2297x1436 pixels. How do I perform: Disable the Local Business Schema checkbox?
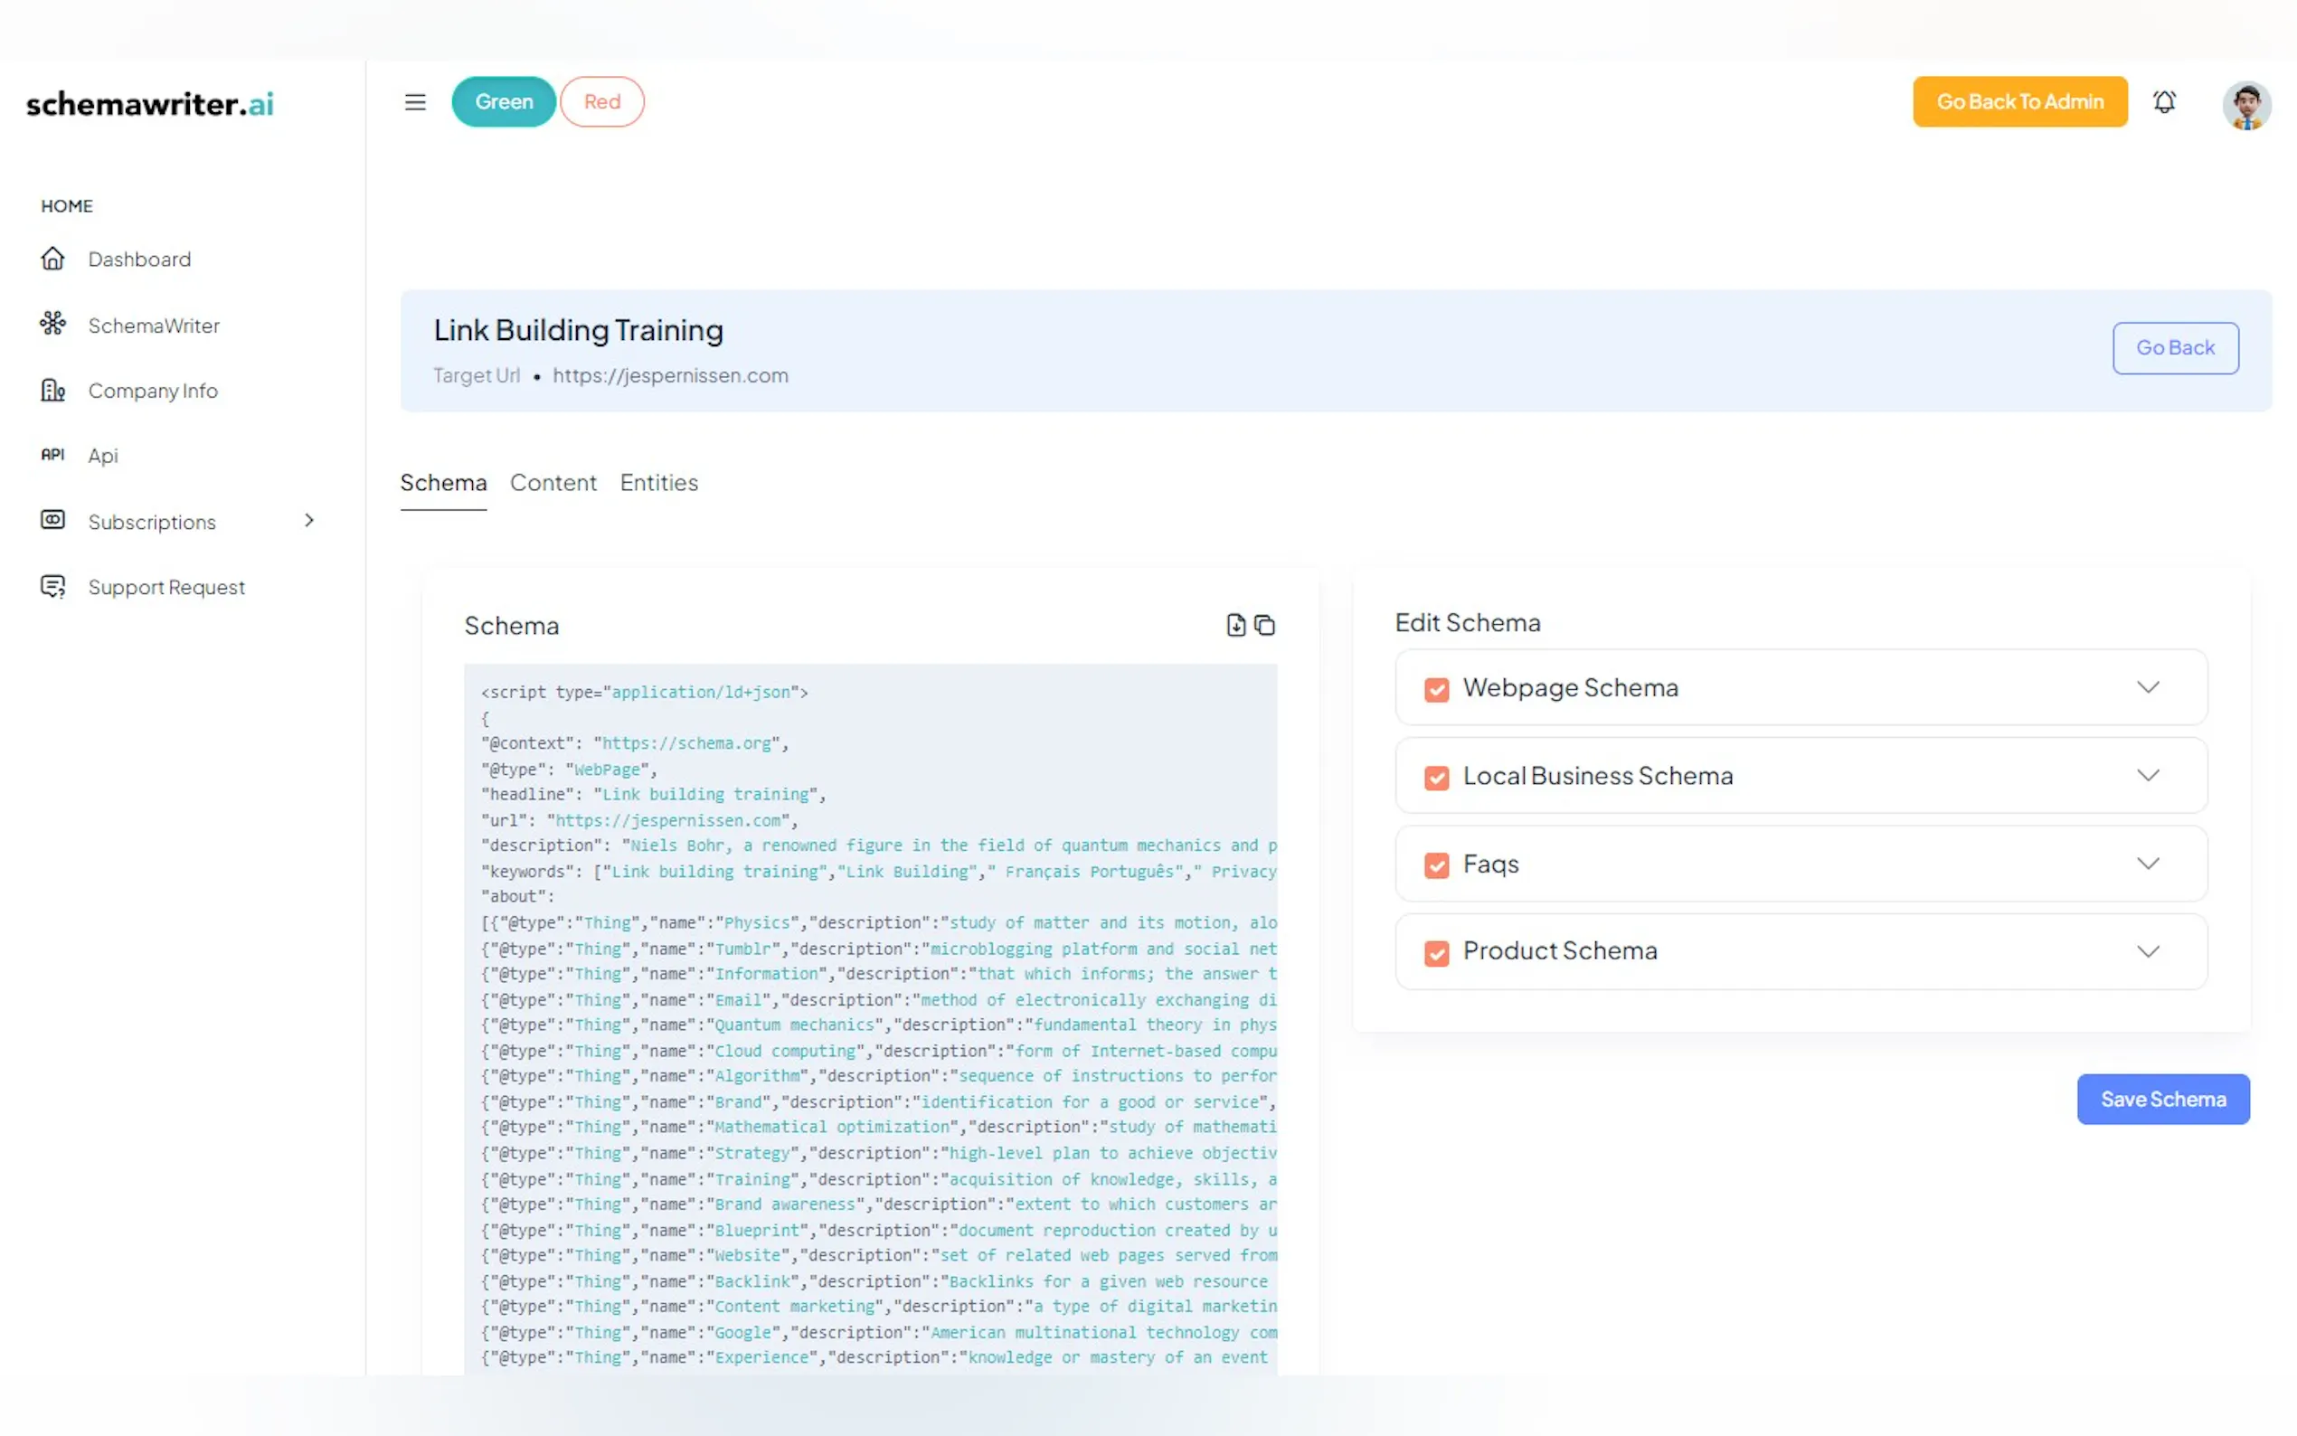click(1436, 777)
